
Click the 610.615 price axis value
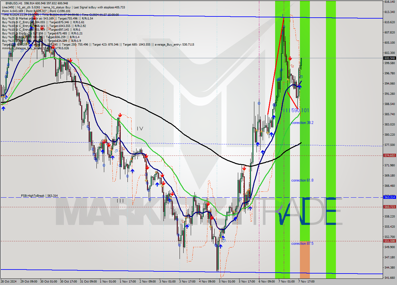click(x=390, y=22)
